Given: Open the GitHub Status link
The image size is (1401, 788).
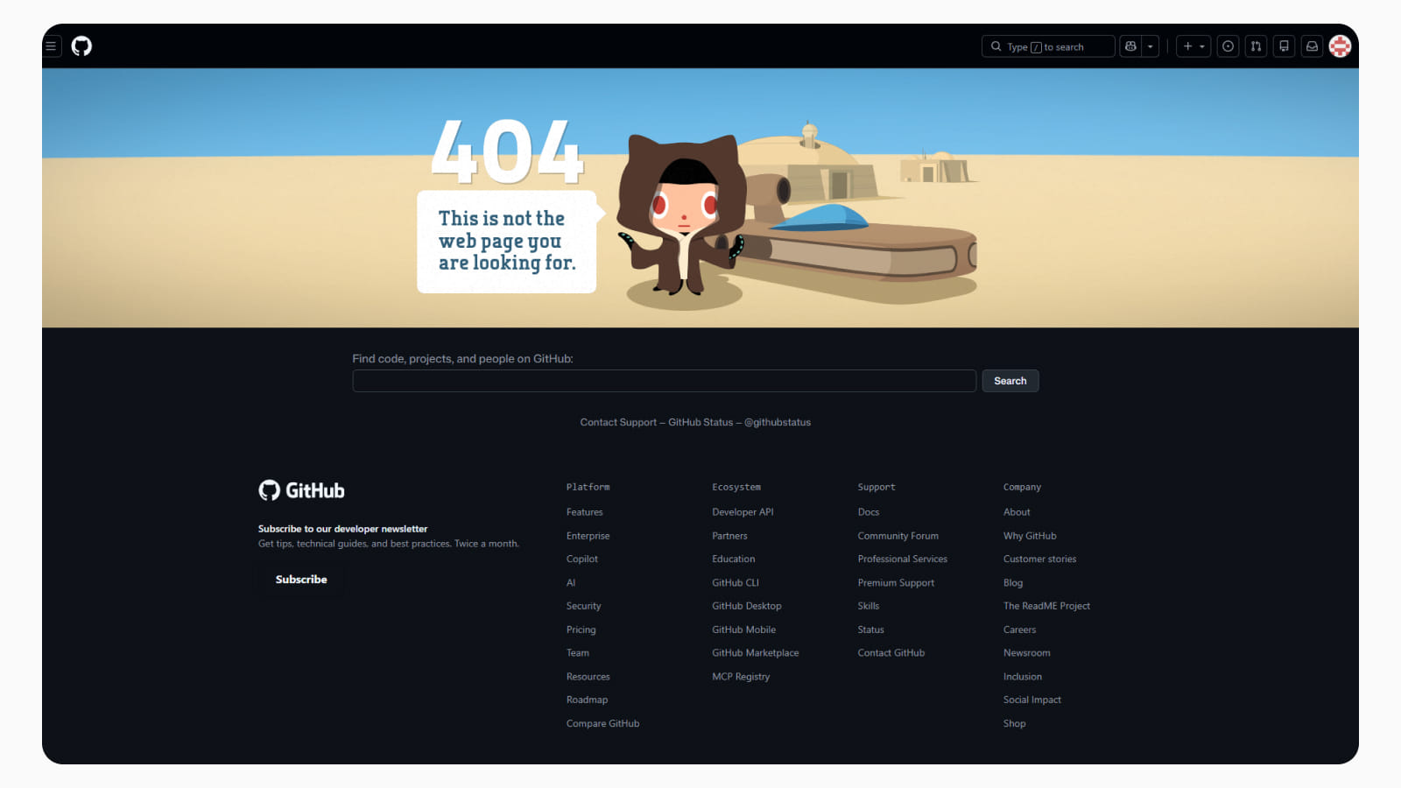Looking at the screenshot, I should [x=700, y=422].
